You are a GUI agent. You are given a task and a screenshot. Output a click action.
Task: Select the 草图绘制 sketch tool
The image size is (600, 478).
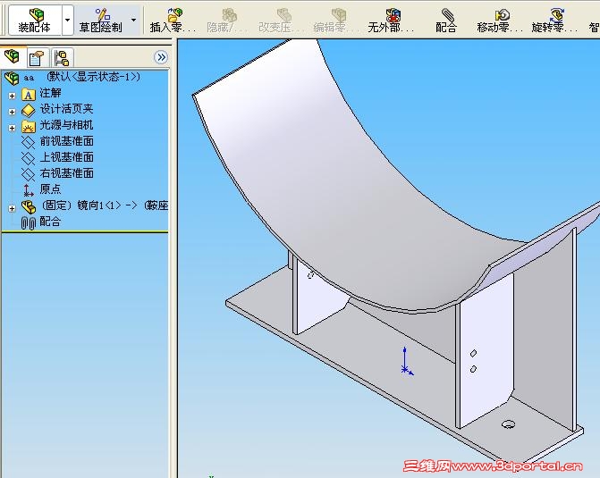coord(101,21)
